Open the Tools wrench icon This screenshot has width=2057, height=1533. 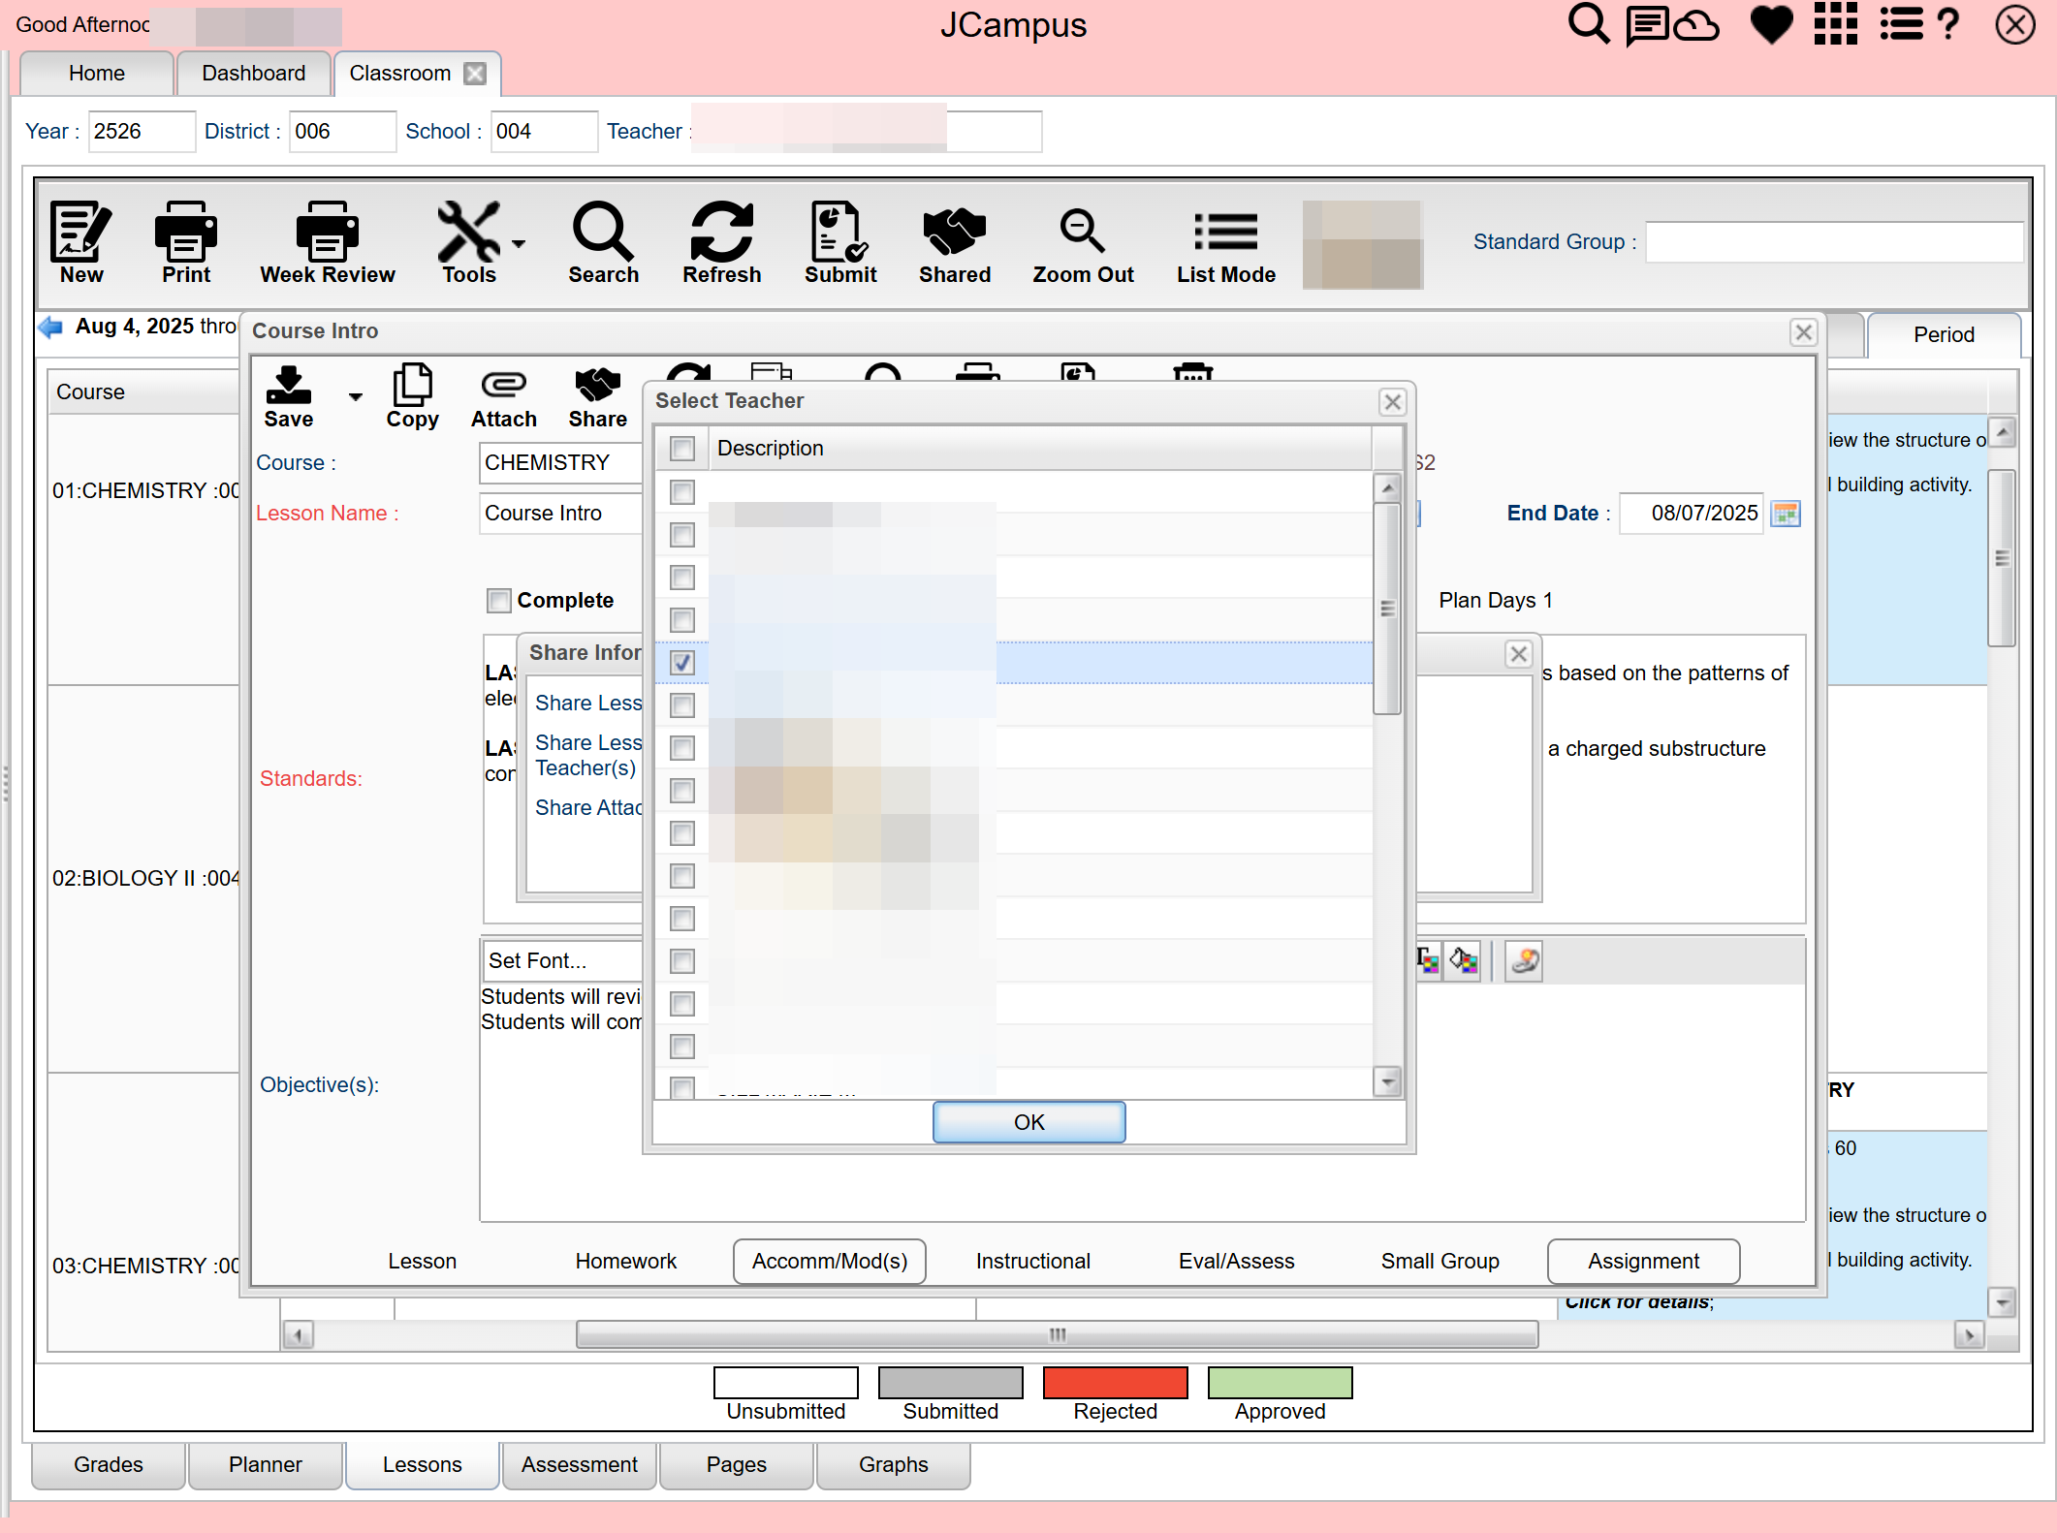coord(469,233)
